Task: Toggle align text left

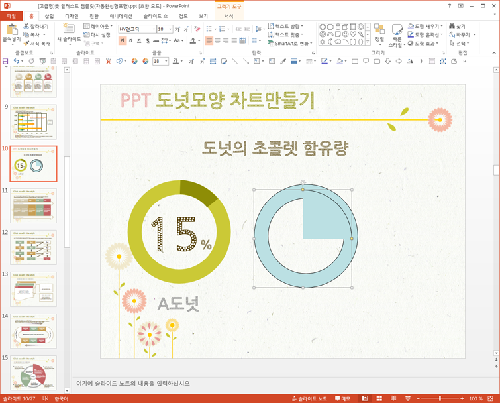Action: click(209, 40)
